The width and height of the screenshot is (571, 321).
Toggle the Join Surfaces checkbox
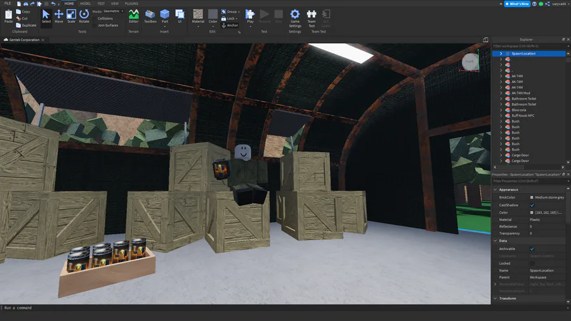click(95, 25)
